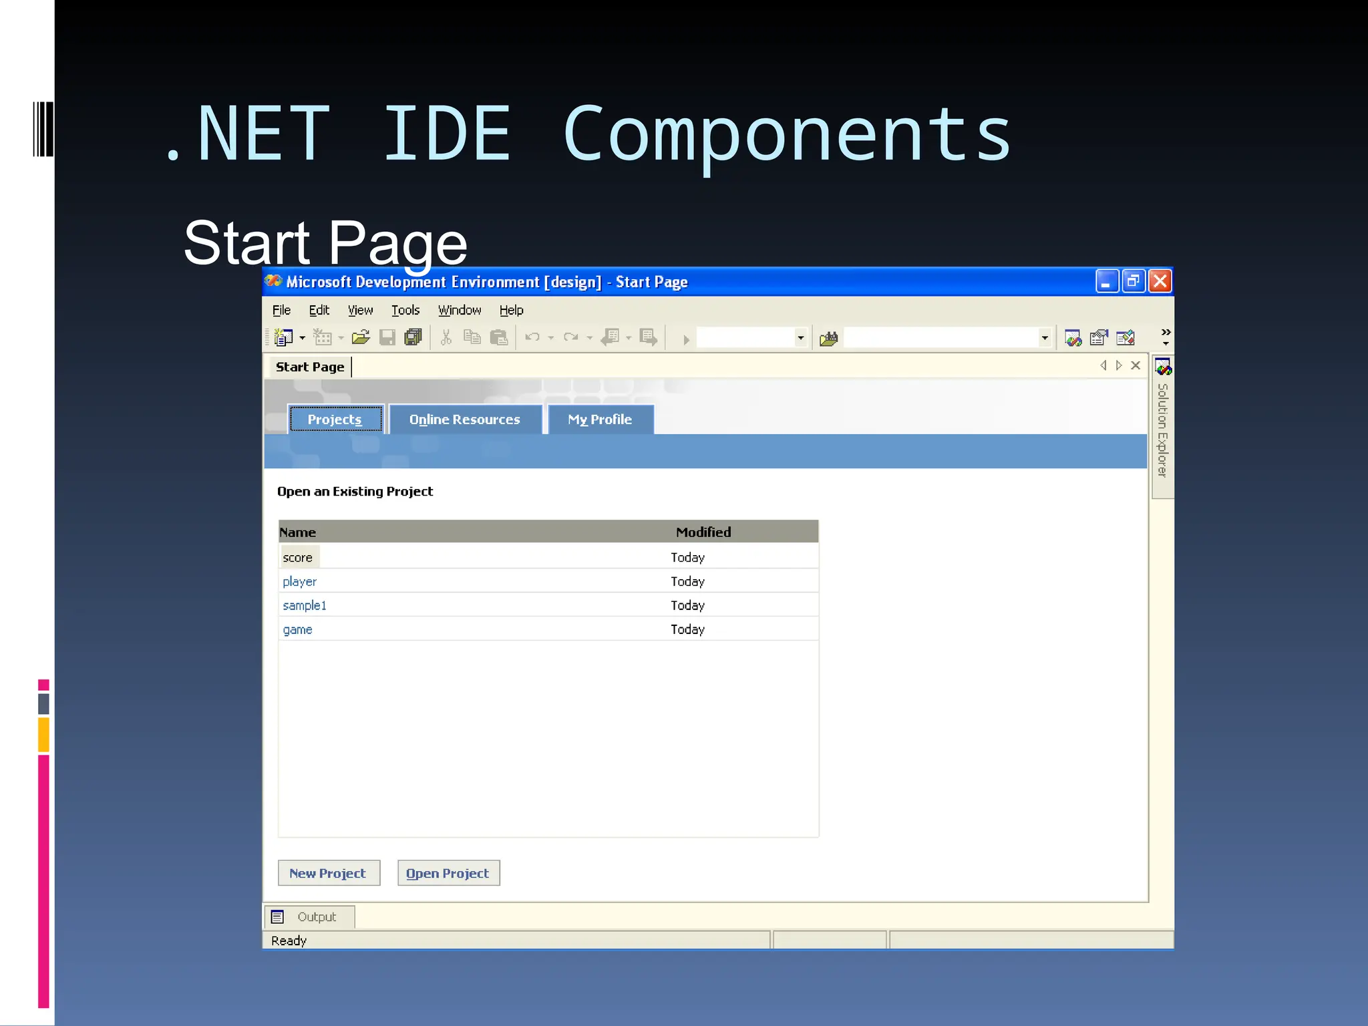1368x1026 pixels.
Task: Click the Modified column header
Action: click(703, 532)
